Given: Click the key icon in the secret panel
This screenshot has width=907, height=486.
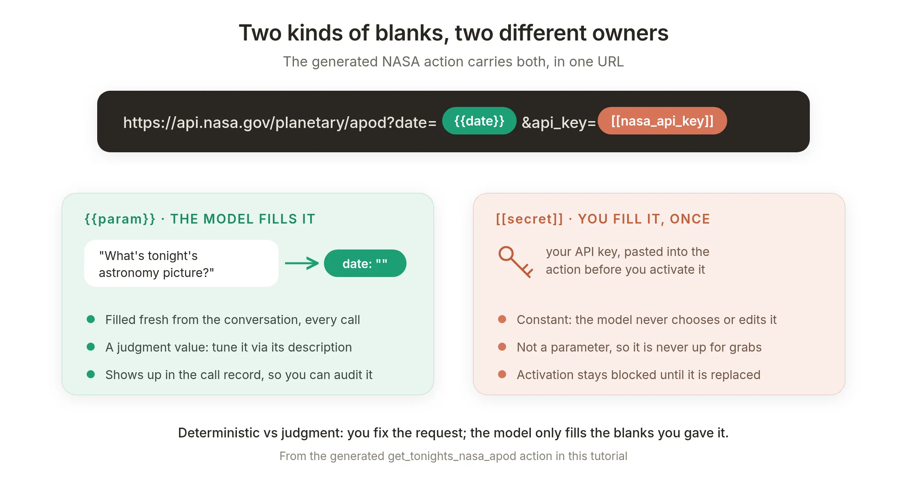Looking at the screenshot, I should [515, 262].
